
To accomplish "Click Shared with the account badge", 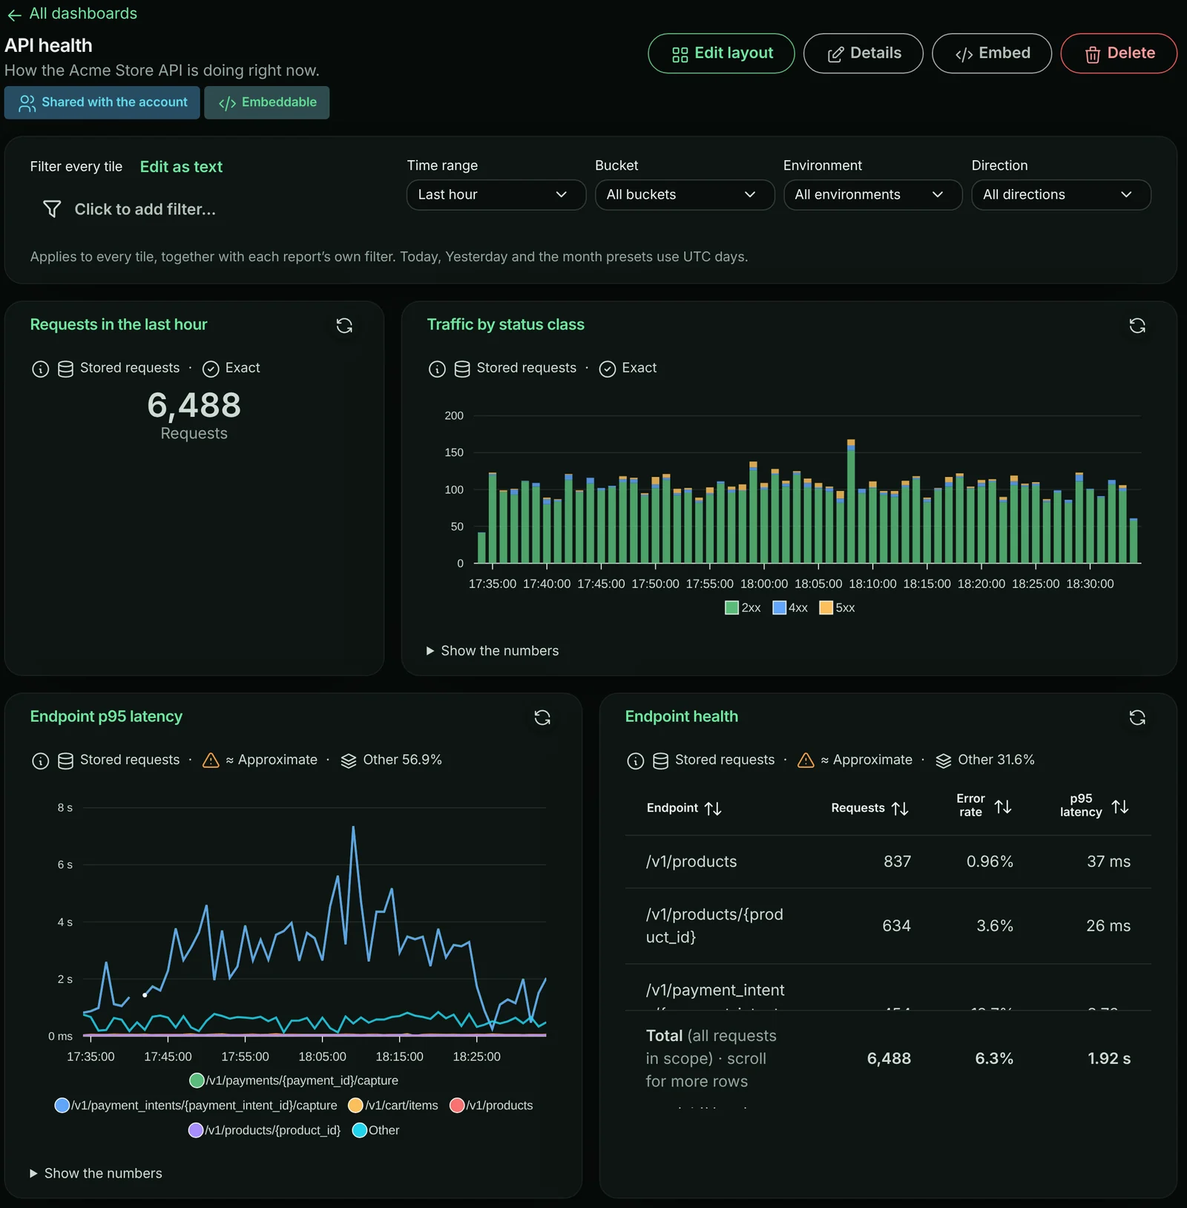I will click(x=102, y=102).
